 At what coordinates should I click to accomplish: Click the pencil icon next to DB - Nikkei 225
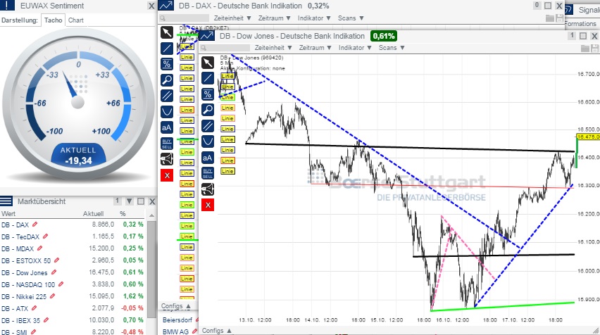point(52,296)
